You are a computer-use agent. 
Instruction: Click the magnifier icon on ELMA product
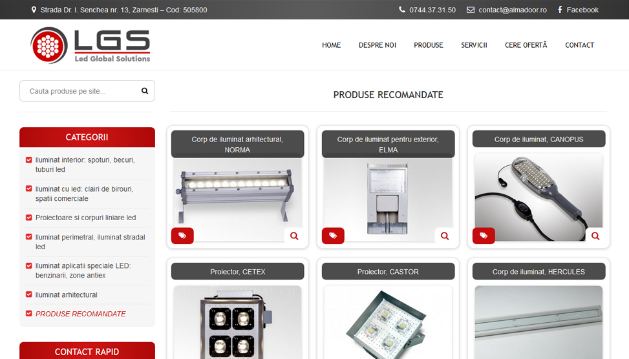(x=445, y=236)
